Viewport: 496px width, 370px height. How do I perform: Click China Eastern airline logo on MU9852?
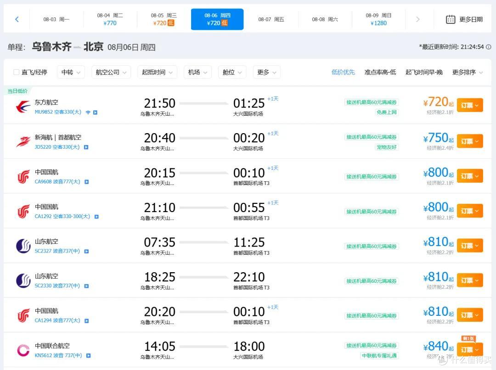(x=23, y=107)
